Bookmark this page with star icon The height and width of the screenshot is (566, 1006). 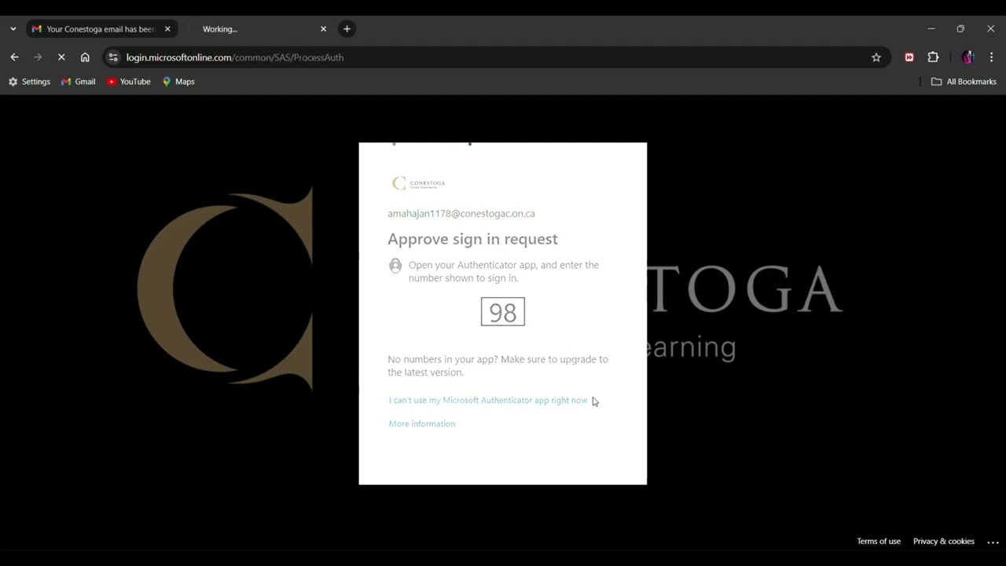pyautogui.click(x=876, y=57)
